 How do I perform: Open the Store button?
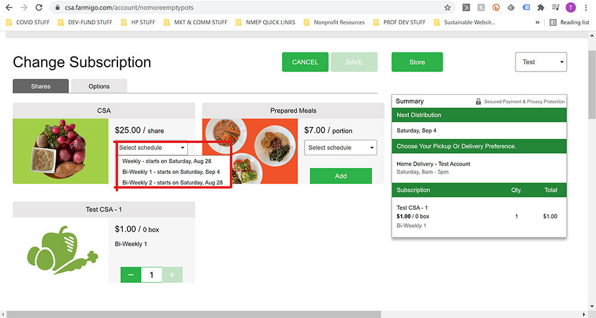[417, 62]
